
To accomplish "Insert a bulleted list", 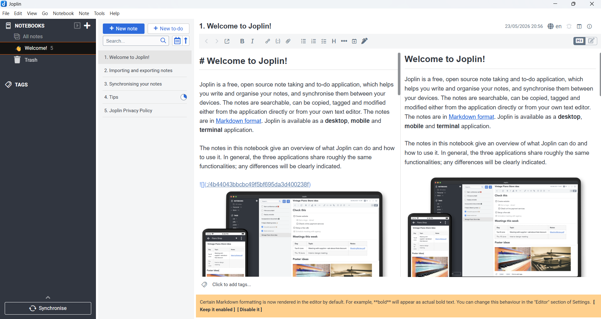I will coord(303,41).
